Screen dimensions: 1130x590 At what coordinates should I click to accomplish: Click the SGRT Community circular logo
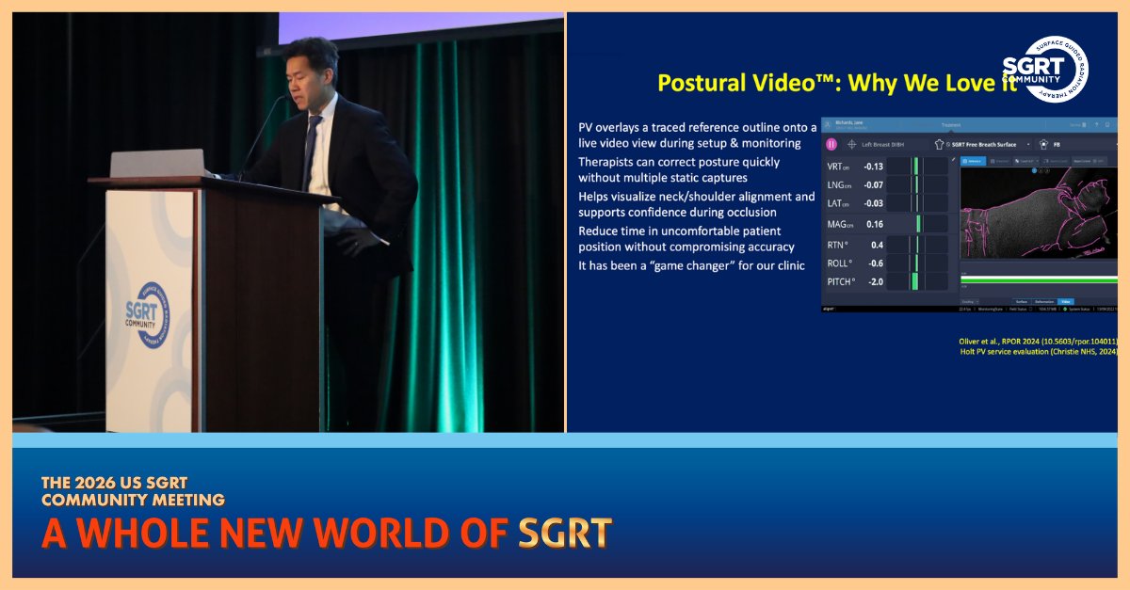tap(1044, 69)
